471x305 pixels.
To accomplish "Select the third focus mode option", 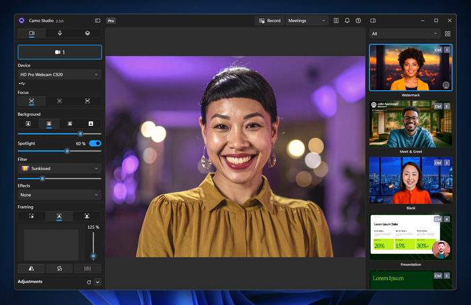I will click(87, 101).
